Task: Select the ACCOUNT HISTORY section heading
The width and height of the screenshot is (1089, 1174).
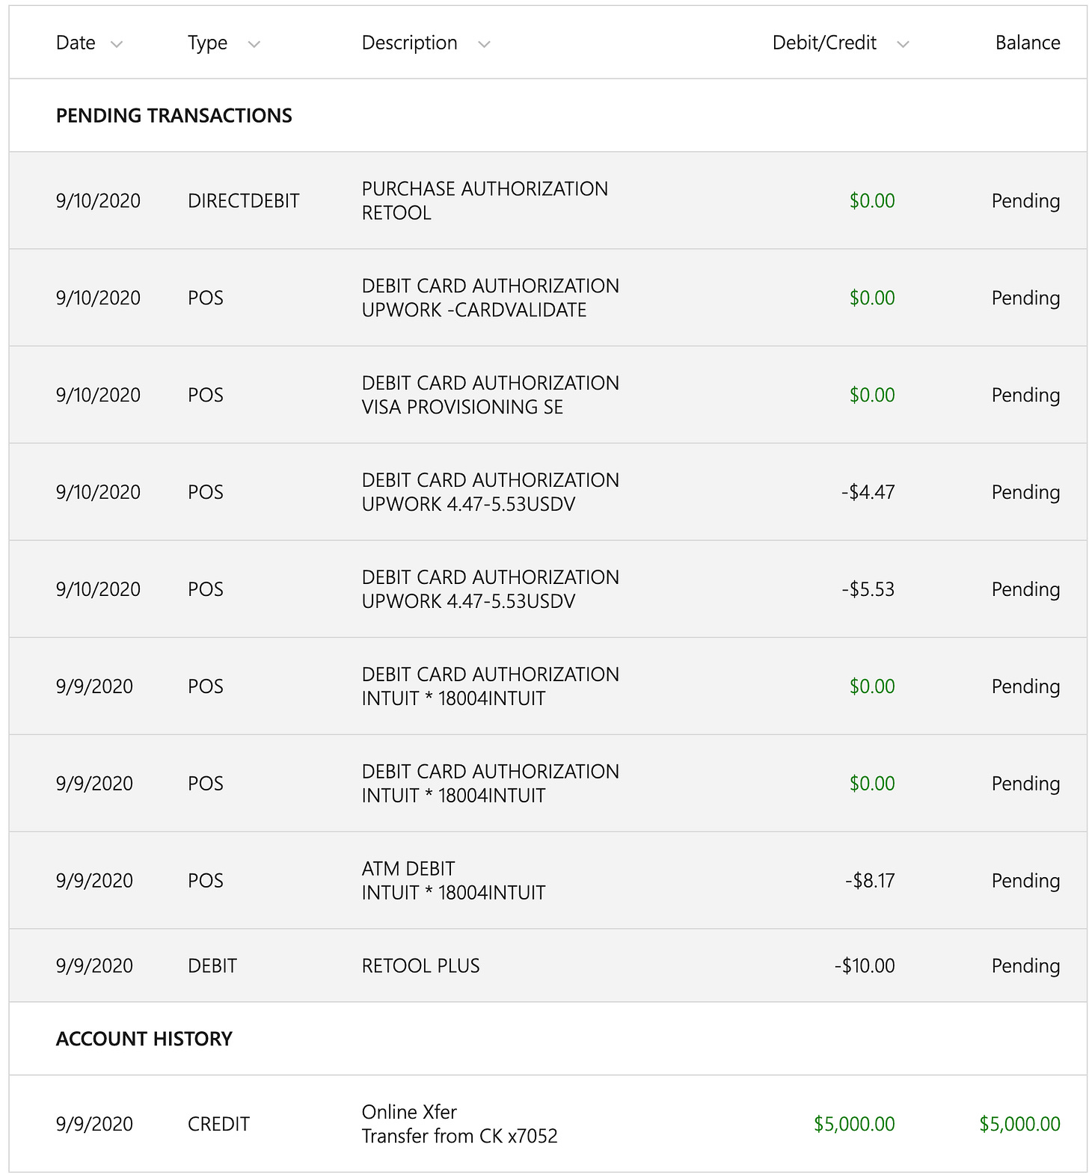Action: click(x=144, y=1039)
